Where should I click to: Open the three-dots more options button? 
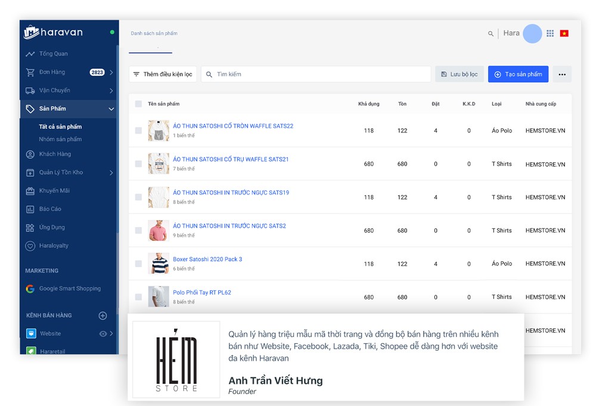click(562, 74)
